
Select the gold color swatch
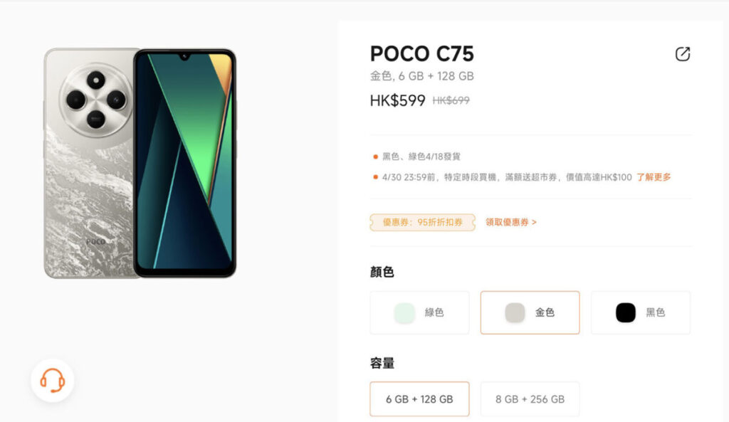515,313
